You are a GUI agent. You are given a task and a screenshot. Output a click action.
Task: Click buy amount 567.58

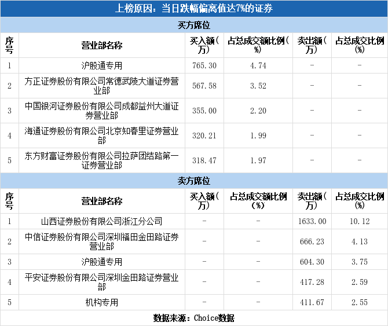pos(204,86)
